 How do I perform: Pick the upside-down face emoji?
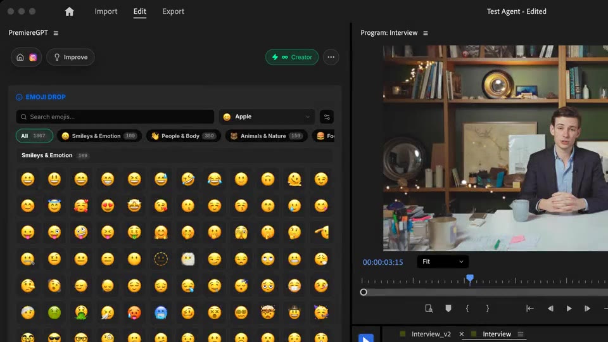click(x=268, y=179)
